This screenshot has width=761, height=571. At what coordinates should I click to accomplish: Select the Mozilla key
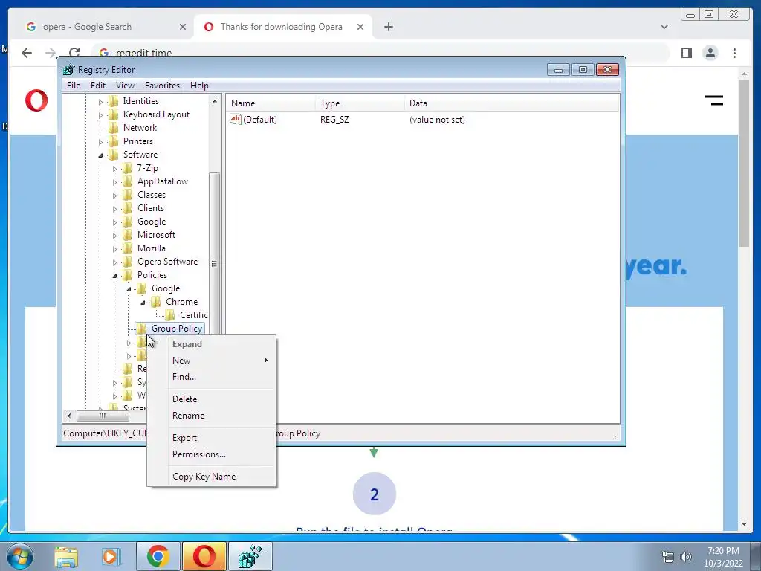151,248
